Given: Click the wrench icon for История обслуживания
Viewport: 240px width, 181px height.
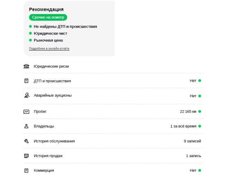Looking at the screenshot, I should click(26, 141).
